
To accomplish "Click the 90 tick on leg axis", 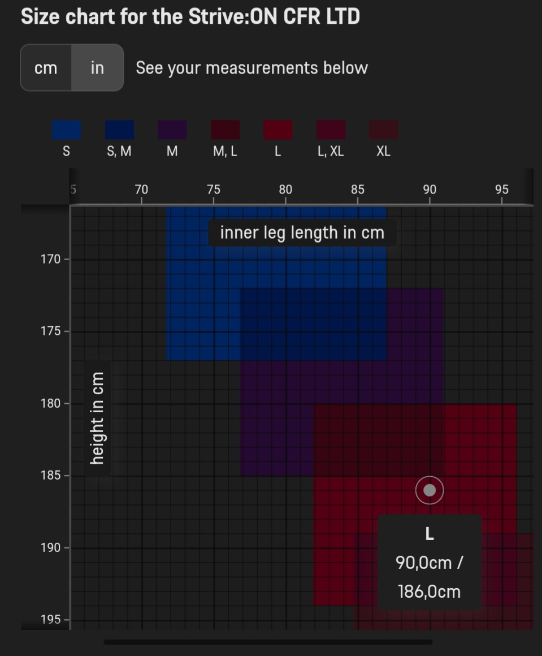I will click(x=430, y=190).
